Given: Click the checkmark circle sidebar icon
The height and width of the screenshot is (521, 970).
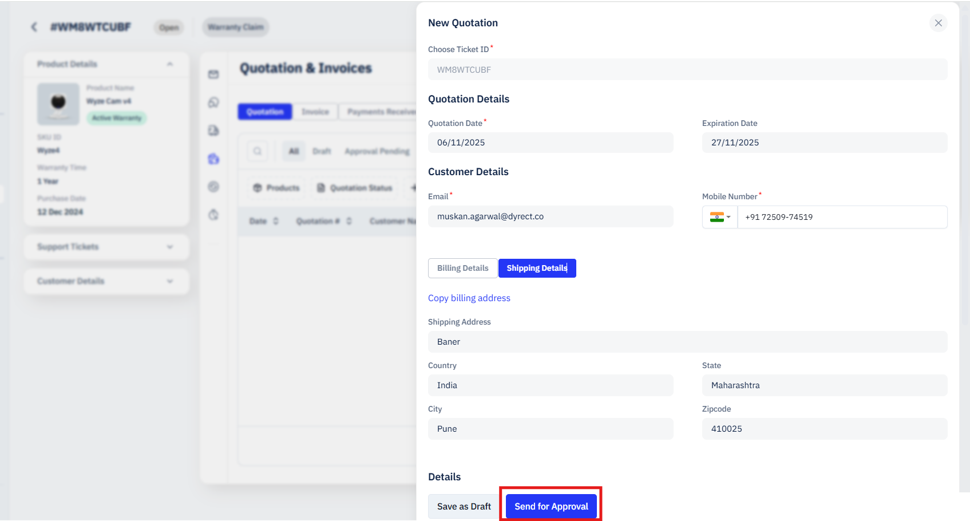Looking at the screenshot, I should coord(213,187).
